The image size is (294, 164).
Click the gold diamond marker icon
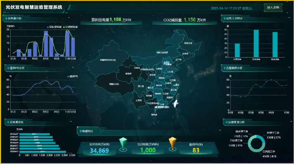173,144
